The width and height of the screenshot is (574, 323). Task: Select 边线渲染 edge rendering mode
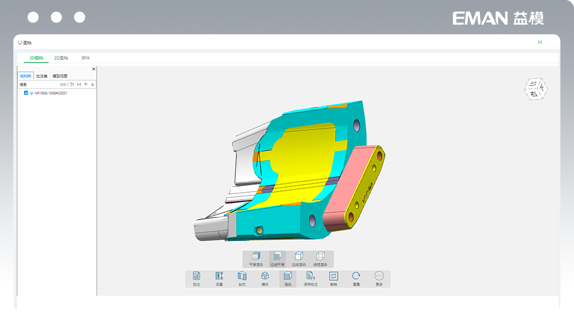pyautogui.click(x=298, y=259)
